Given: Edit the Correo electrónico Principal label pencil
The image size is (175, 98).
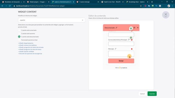Looking at the screenshot, I should click(129, 40).
